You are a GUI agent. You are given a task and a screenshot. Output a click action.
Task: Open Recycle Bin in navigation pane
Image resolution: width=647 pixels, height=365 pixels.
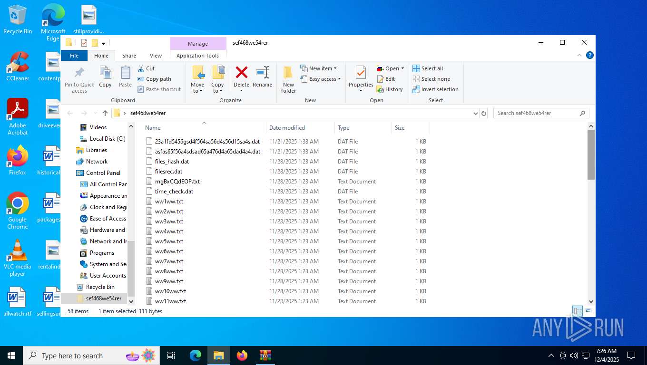click(x=100, y=287)
